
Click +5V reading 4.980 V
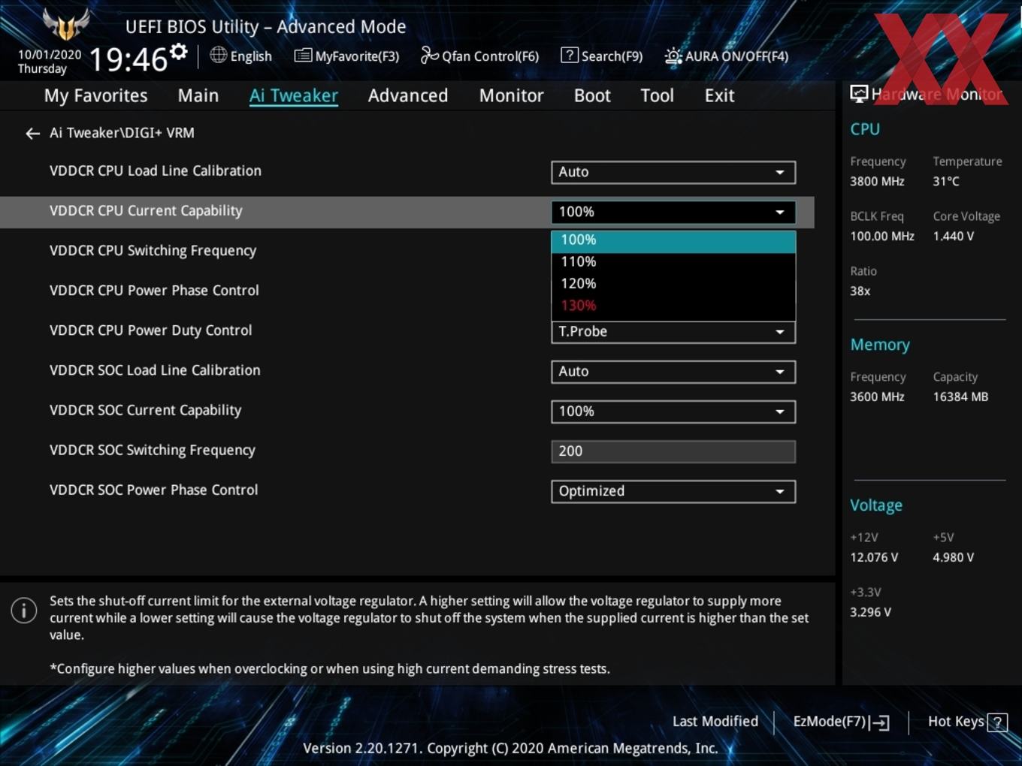(x=953, y=557)
